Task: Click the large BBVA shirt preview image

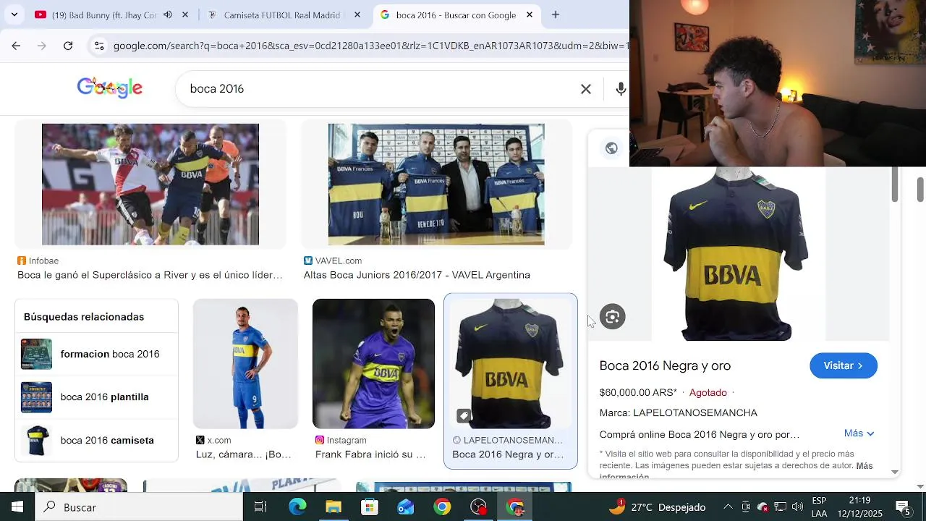Action: pyautogui.click(x=738, y=253)
